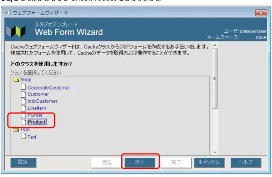The height and width of the screenshot is (177, 272).
Task: Click the Shop folder icon
Action: 16,80
